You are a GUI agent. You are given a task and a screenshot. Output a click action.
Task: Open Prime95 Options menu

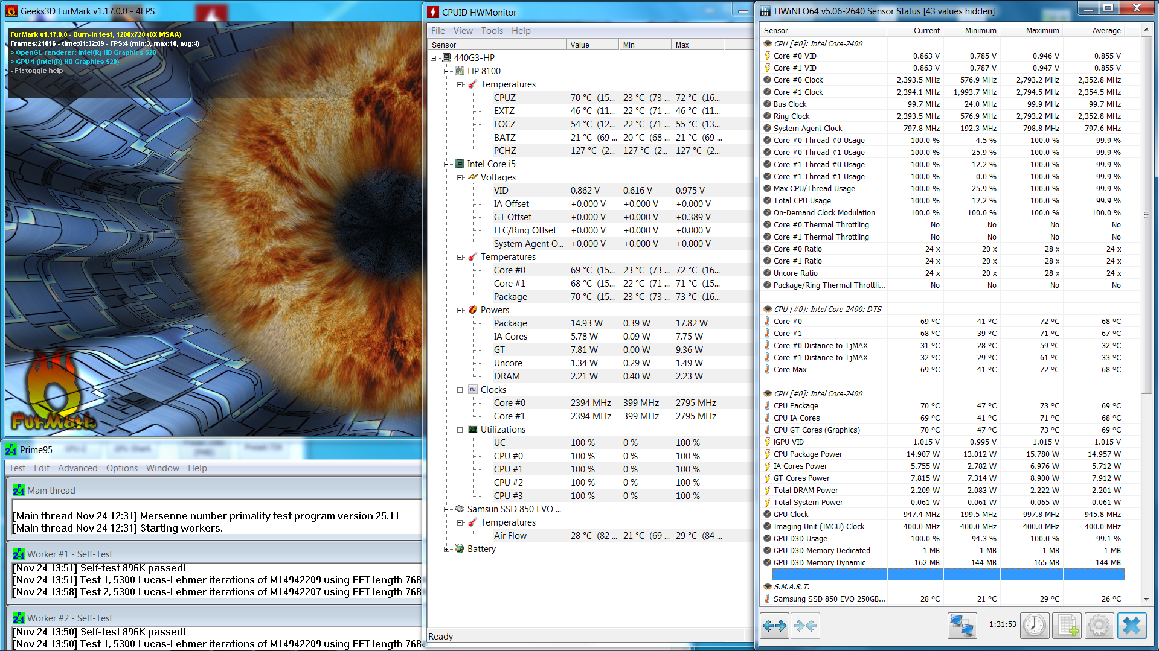tap(122, 468)
